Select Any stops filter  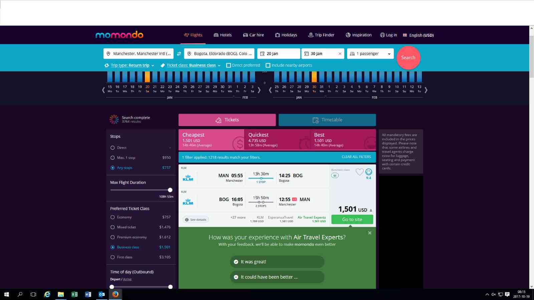[112, 168]
